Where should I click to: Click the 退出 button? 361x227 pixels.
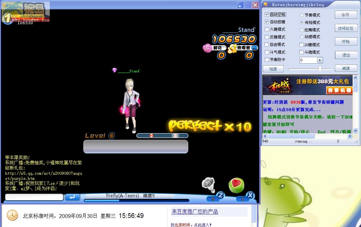click(x=346, y=55)
